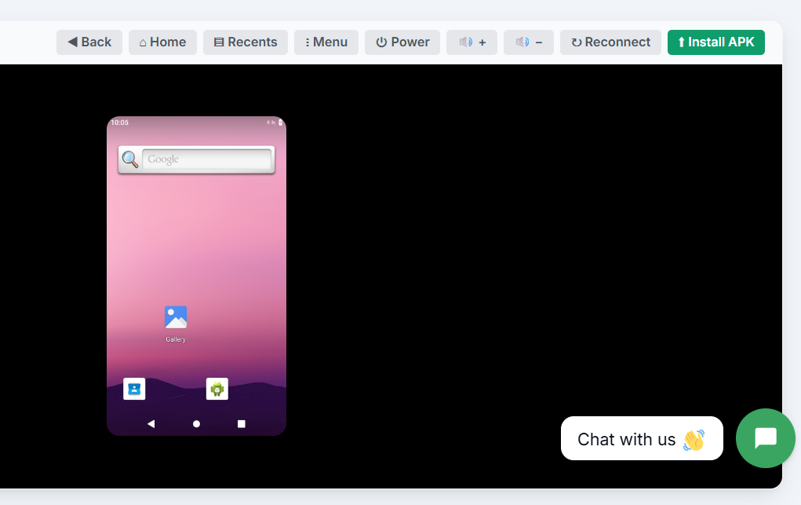801x505 pixels.
Task: Tap the network signal status icon
Action: (x=271, y=123)
